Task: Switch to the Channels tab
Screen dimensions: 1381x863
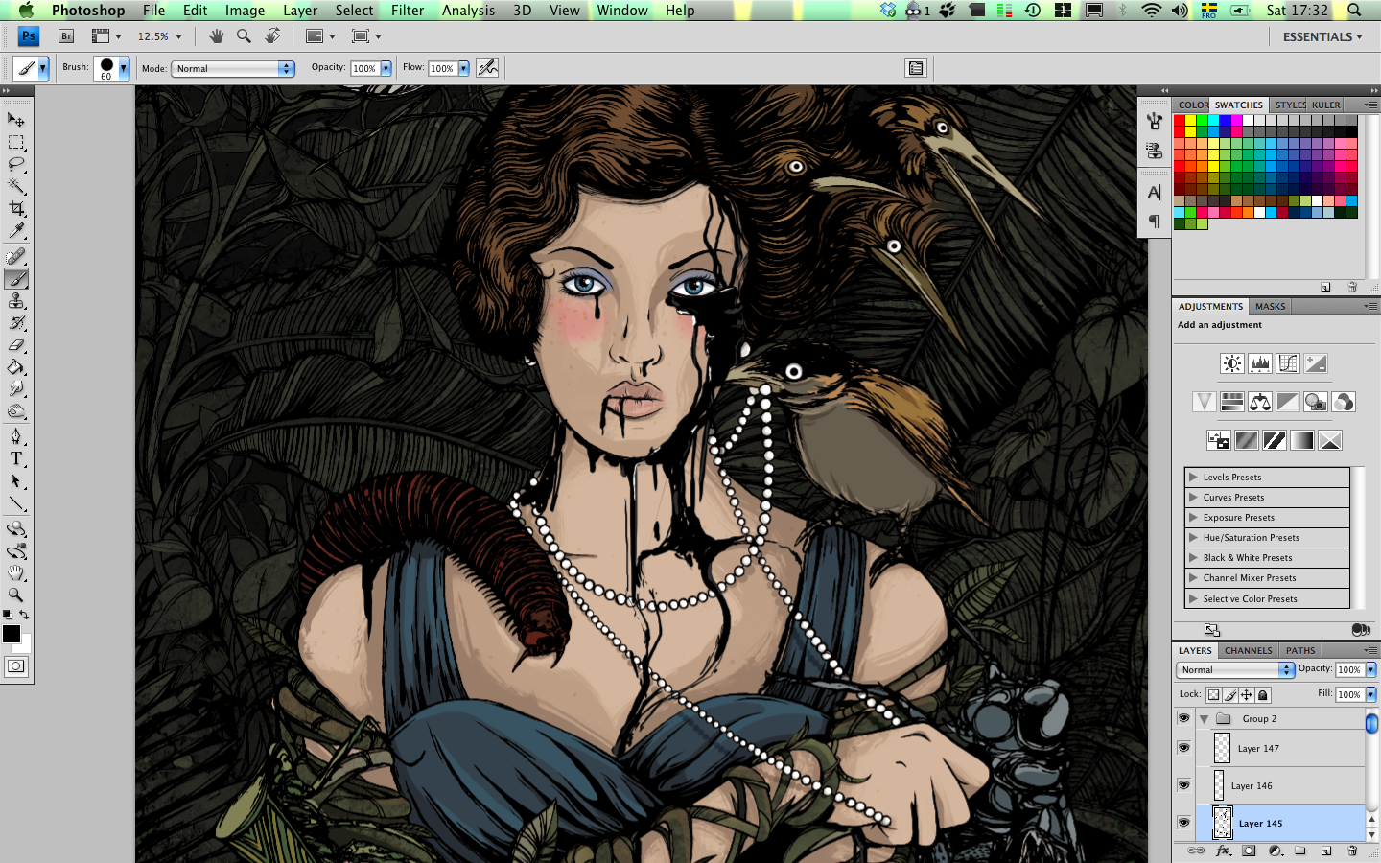Action: point(1248,650)
